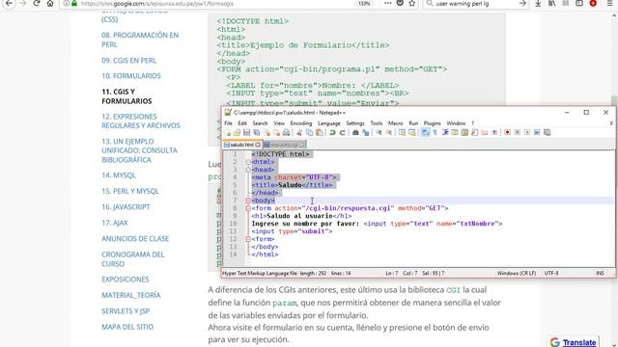The width and height of the screenshot is (618, 347).
Task: Click the page actions three-dots icon
Action: (388, 3)
